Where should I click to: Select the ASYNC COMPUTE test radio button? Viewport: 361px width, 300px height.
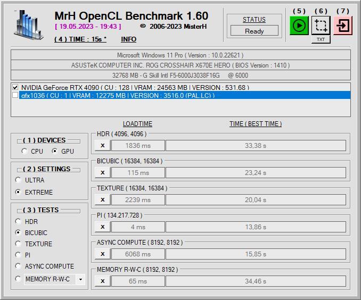[18, 266]
